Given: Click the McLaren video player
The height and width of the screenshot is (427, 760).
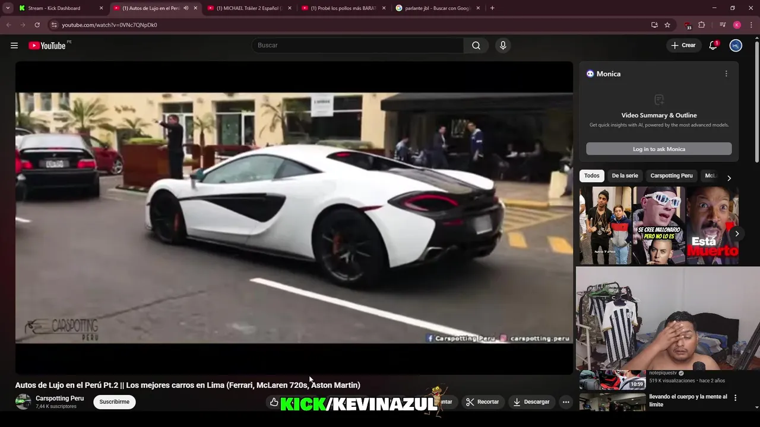Looking at the screenshot, I should click(x=294, y=218).
